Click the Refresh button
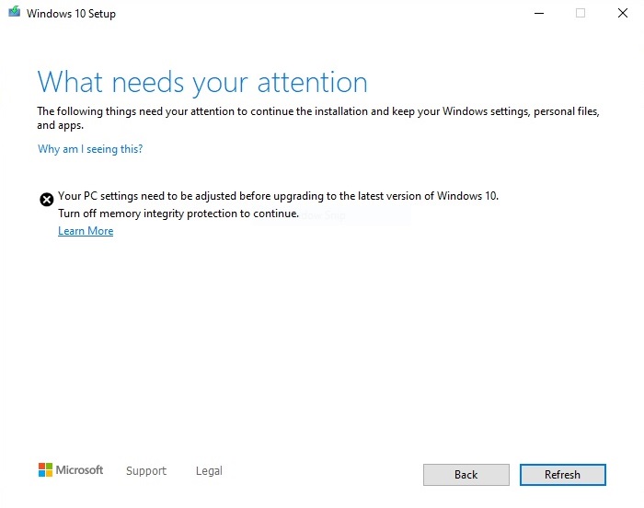 pos(563,475)
